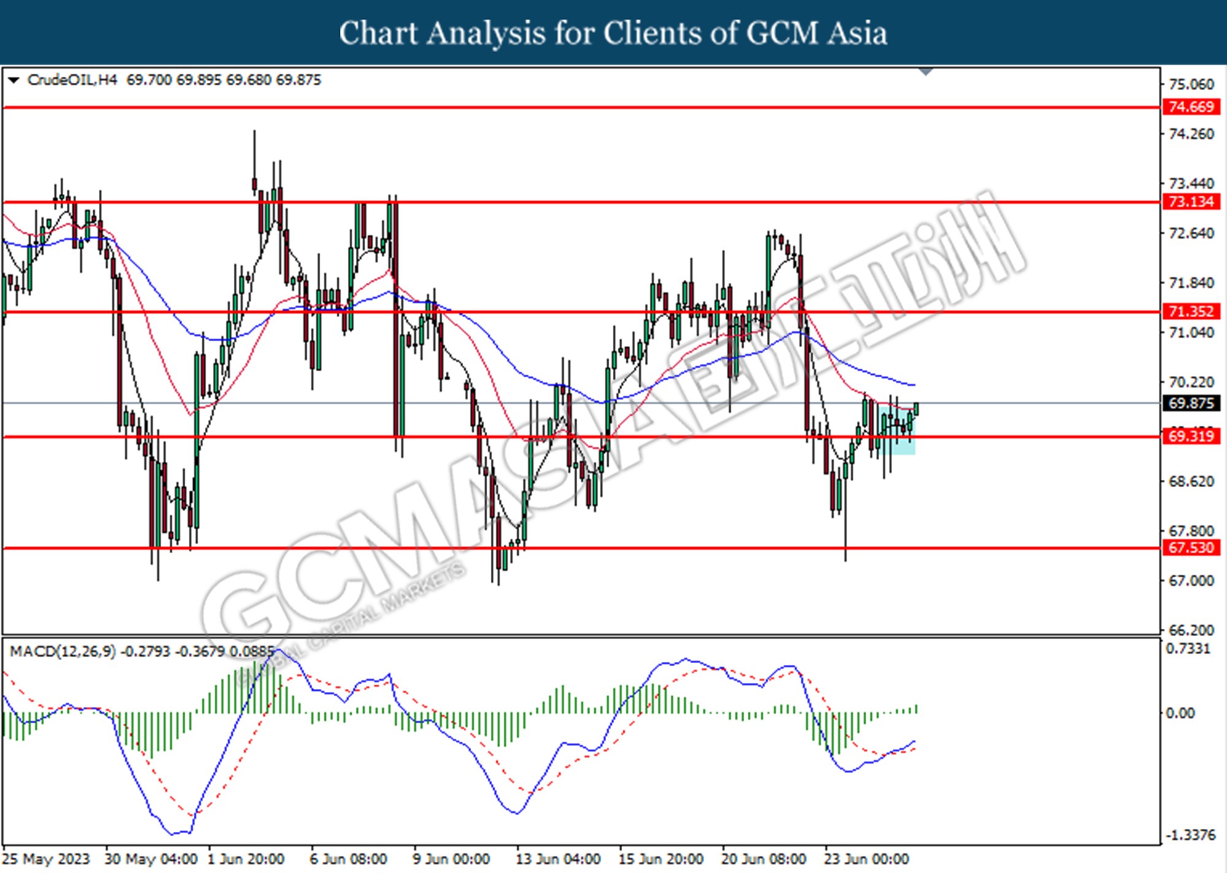Viewport: 1227px width, 876px height.
Task: Click the chart shift marker triangle at top
Action: (926, 72)
